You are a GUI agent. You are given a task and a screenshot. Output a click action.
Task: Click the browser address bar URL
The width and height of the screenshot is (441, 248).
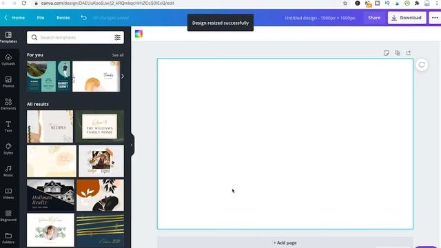coord(107,3)
